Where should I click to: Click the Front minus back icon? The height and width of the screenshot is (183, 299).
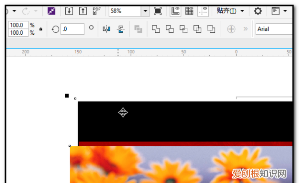211,29
